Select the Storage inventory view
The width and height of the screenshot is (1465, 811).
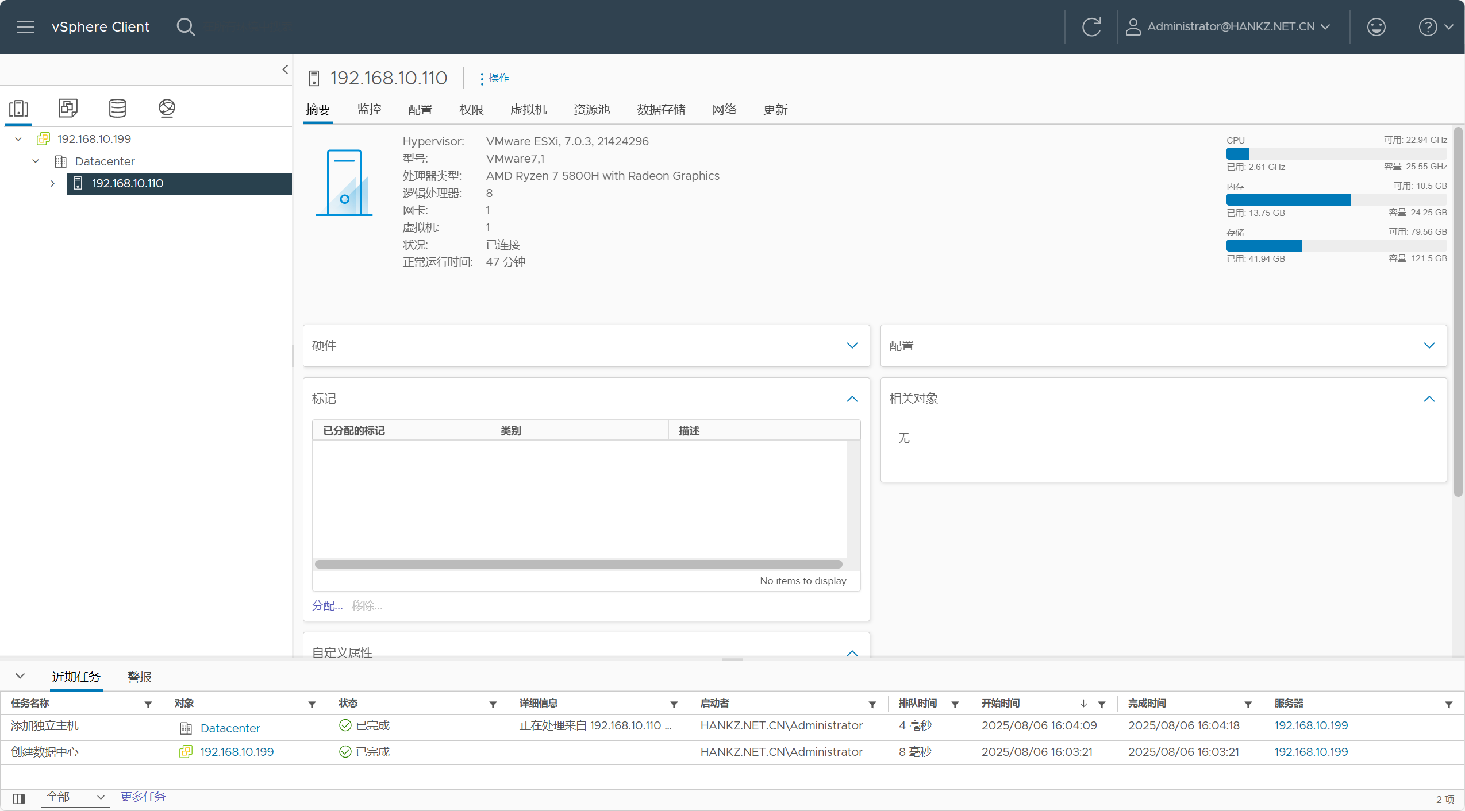pos(117,108)
